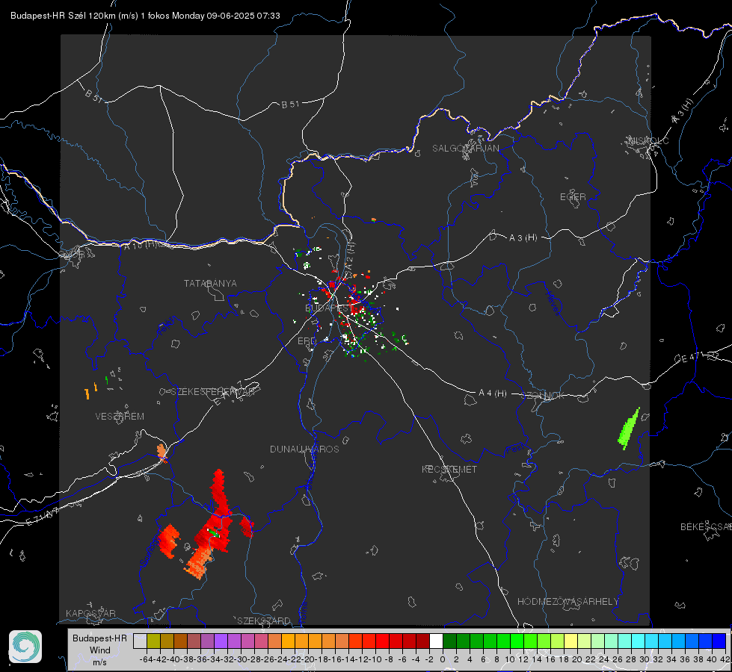Image resolution: width=732 pixels, height=672 pixels.
Task: Click the light green echo near the eastern edge
Action: click(629, 428)
